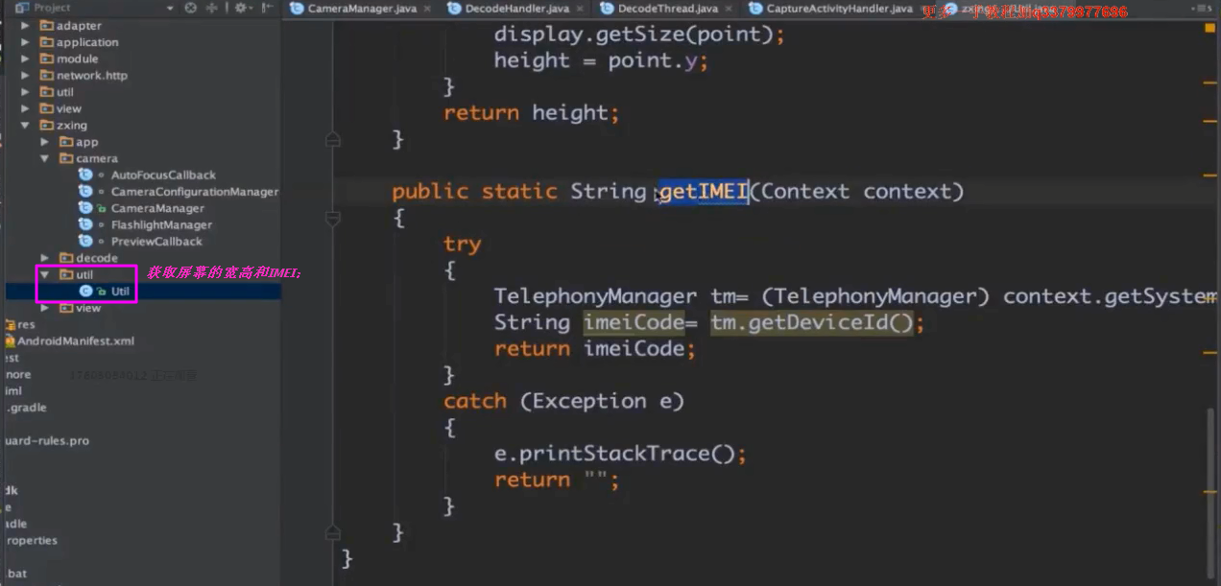Expand the adapter package
The width and height of the screenshot is (1221, 586).
[26, 26]
